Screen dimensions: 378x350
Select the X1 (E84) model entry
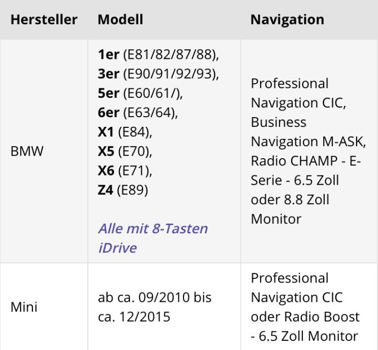(x=124, y=131)
